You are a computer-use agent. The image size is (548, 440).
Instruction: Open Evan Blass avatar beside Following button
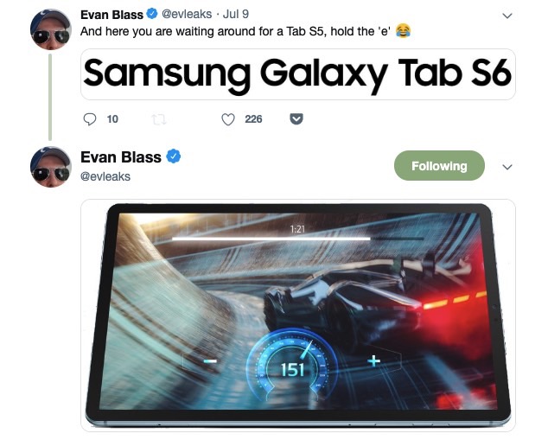pos(51,167)
